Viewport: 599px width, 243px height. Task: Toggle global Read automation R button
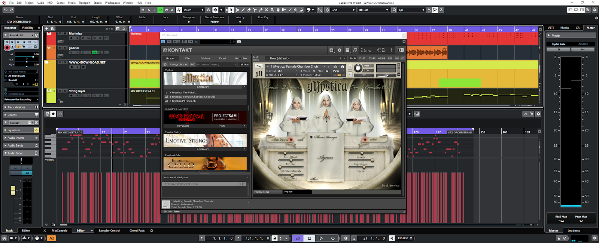[x=160, y=10]
